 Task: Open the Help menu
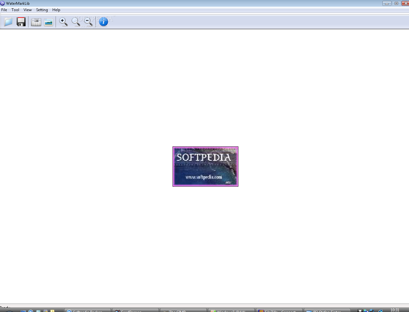56,10
